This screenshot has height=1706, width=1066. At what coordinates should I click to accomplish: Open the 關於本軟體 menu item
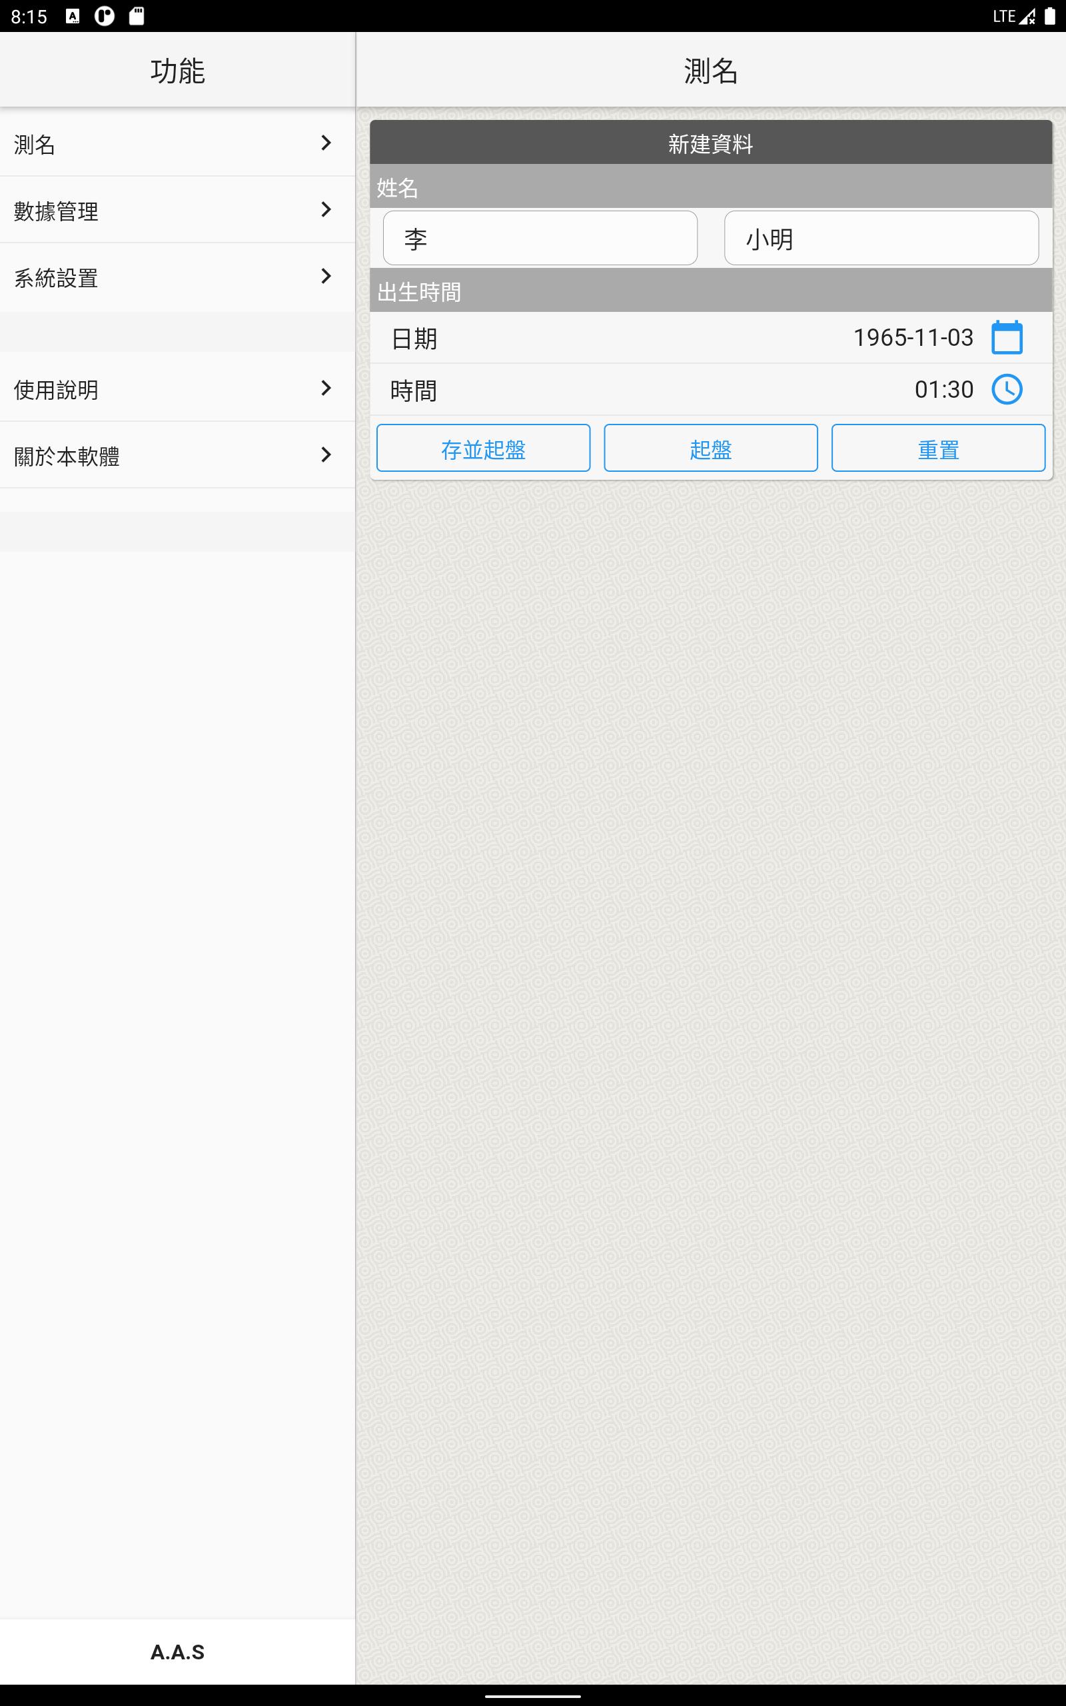click(x=178, y=455)
